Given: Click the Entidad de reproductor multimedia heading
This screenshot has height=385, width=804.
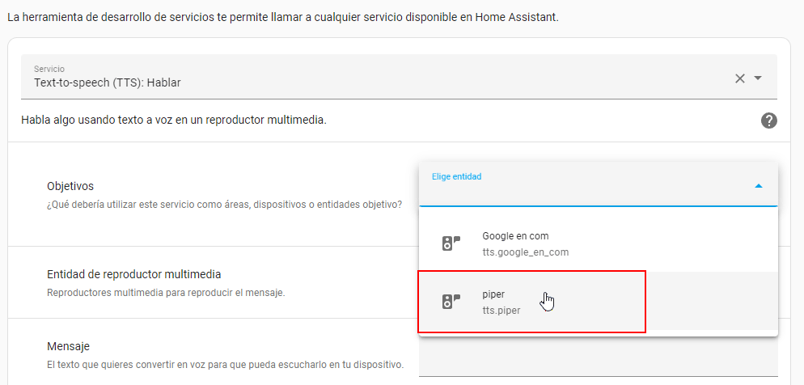Looking at the screenshot, I should pyautogui.click(x=133, y=274).
